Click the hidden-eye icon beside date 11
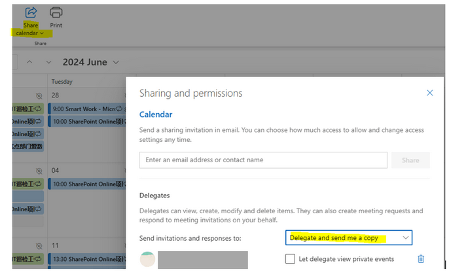 (39, 246)
